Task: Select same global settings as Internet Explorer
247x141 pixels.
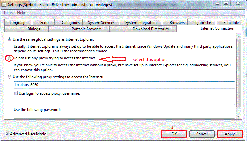Action: pos(10,39)
